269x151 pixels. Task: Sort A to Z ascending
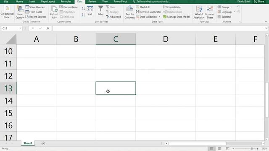[x=83, y=8]
